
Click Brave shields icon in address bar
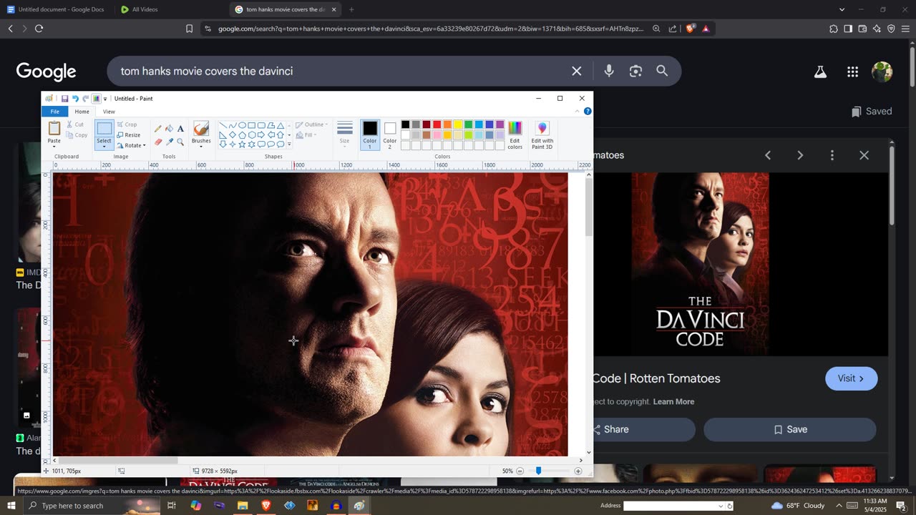690,29
